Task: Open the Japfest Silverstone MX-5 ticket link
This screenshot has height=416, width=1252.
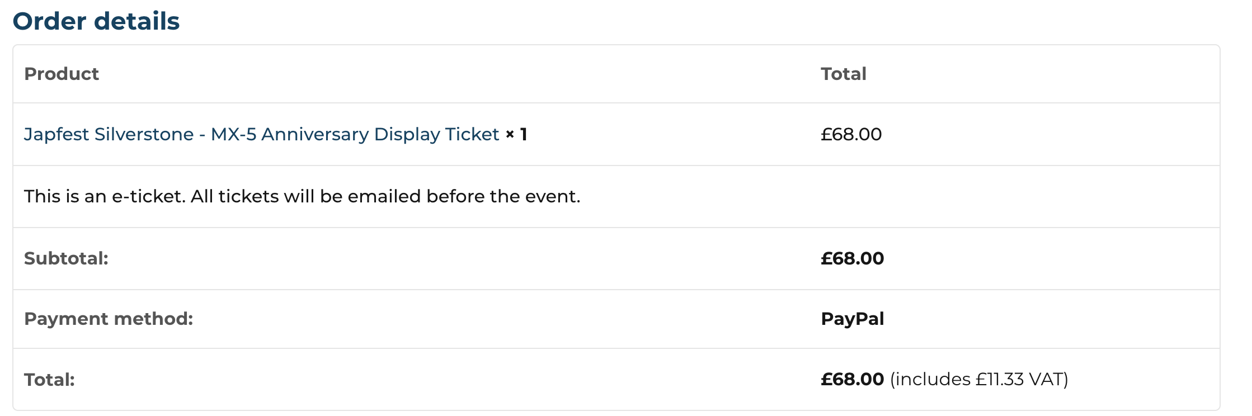Action: point(261,134)
